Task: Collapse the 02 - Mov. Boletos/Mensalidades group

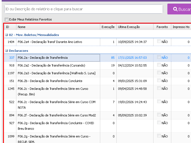Action: tap(7, 35)
